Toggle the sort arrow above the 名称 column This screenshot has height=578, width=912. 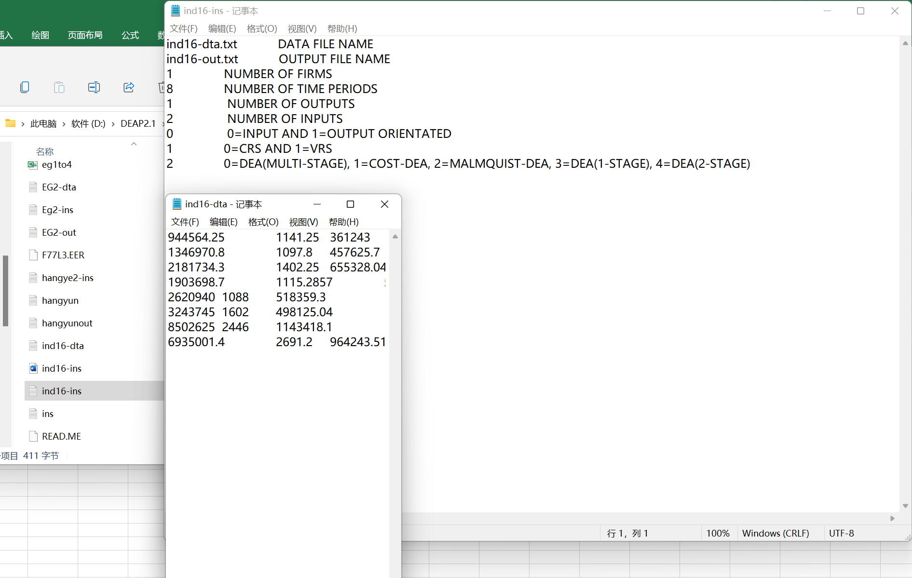tap(134, 144)
